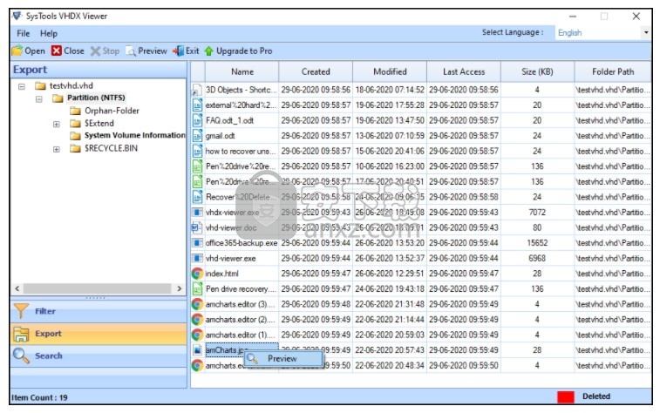Click the icon beside vhdx-viewer.exe
660x413 pixels.
point(197,213)
